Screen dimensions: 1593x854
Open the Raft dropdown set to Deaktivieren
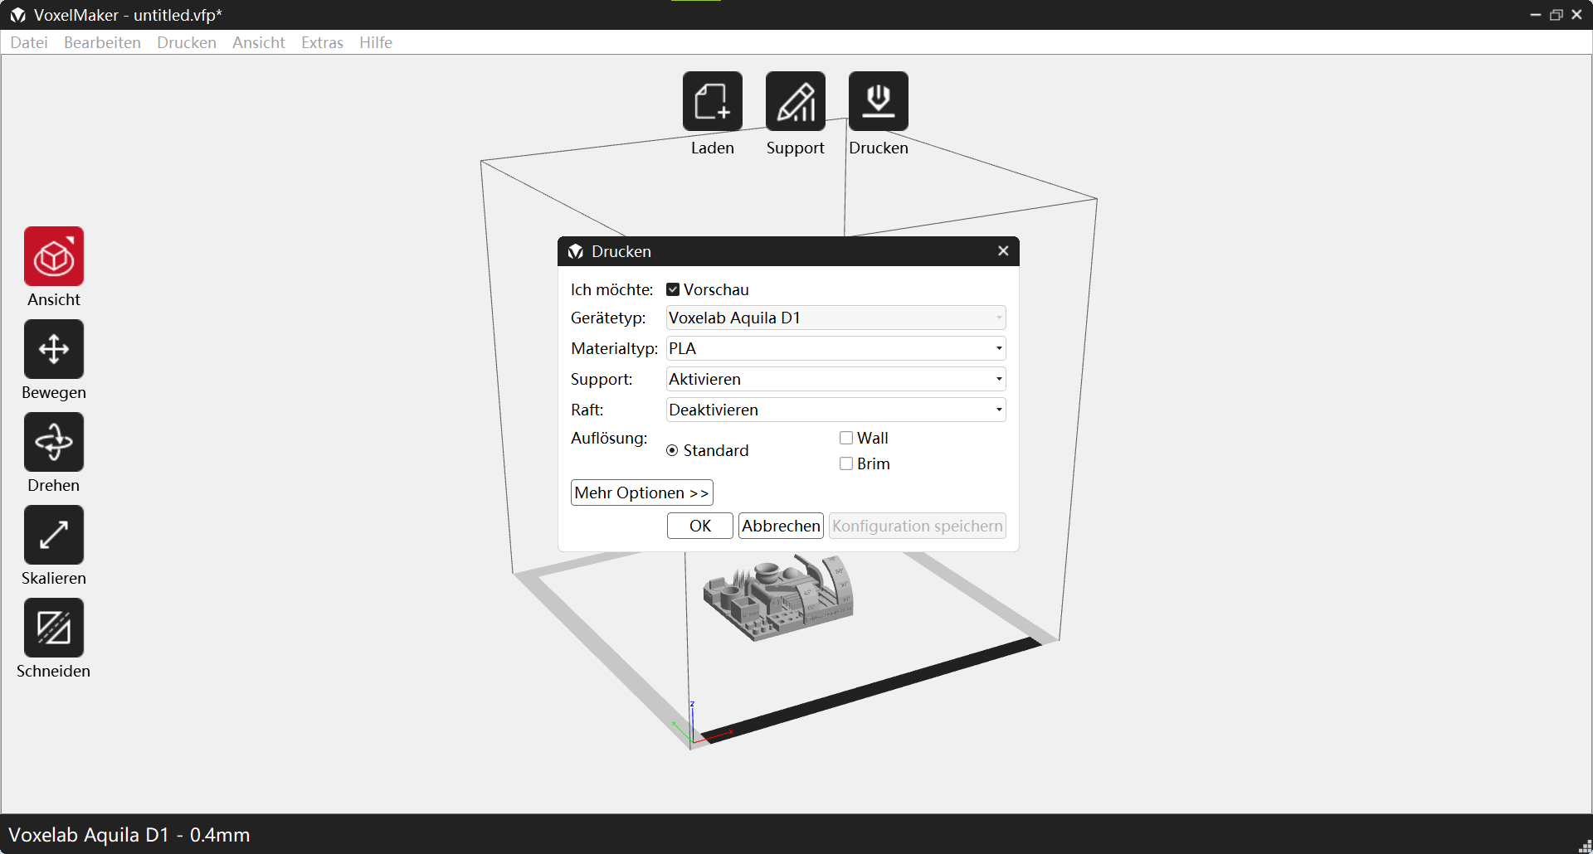pos(835,410)
